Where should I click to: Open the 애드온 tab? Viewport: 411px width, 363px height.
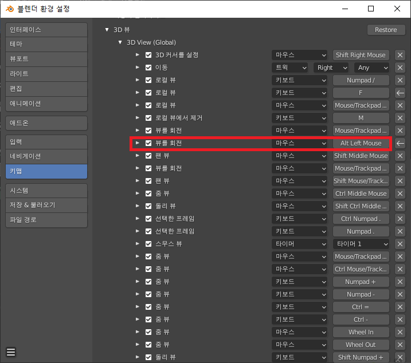pos(46,123)
